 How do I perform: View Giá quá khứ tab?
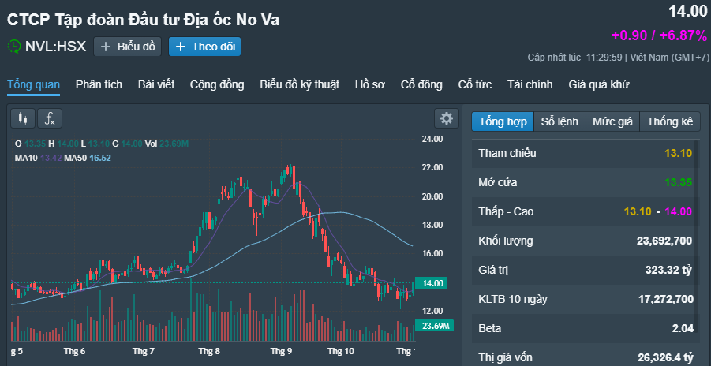pos(599,84)
